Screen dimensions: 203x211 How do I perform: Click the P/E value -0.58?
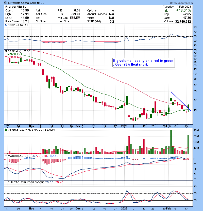tap(77, 10)
